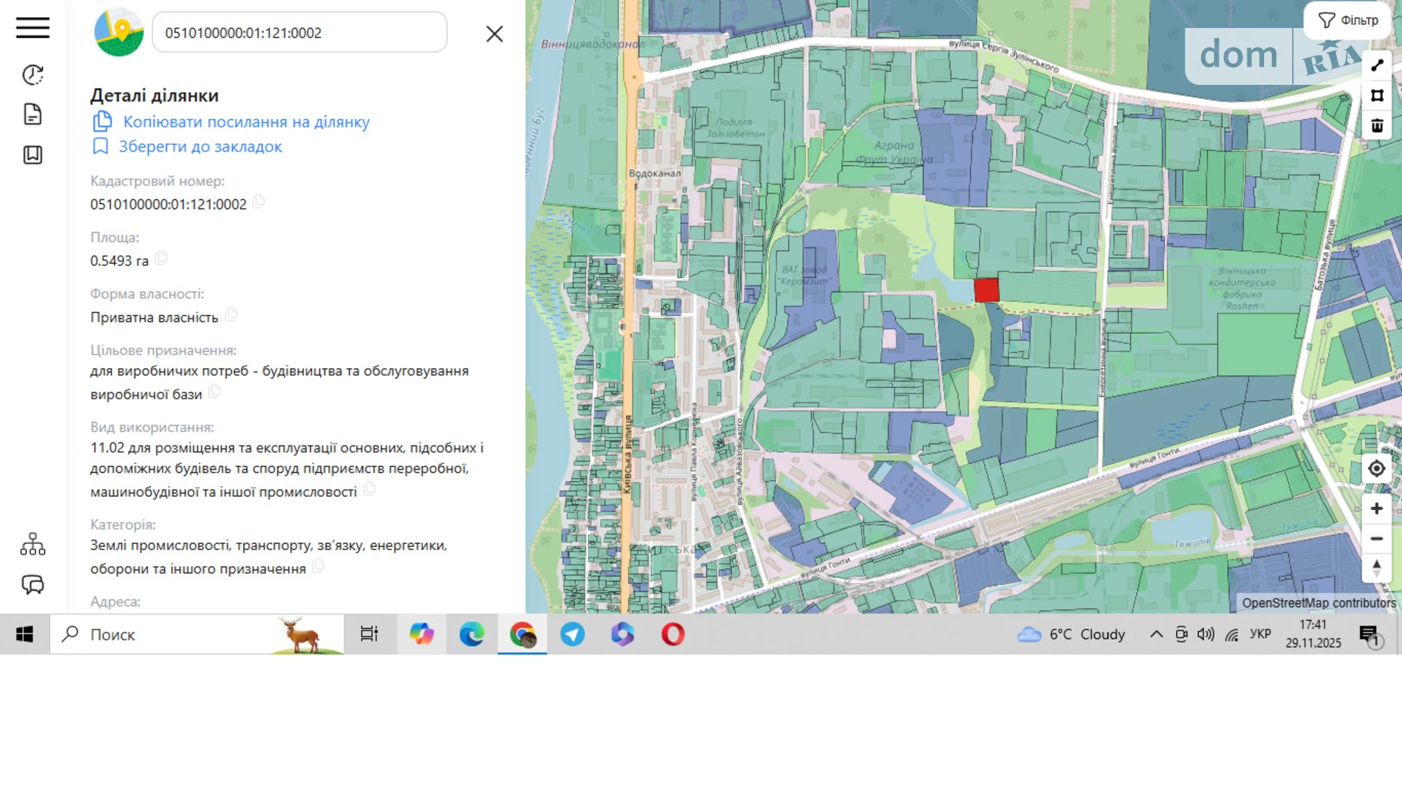This screenshot has height=788, width=1402.
Task: Open the bookmarks icon in left sidebar
Action: 33,155
